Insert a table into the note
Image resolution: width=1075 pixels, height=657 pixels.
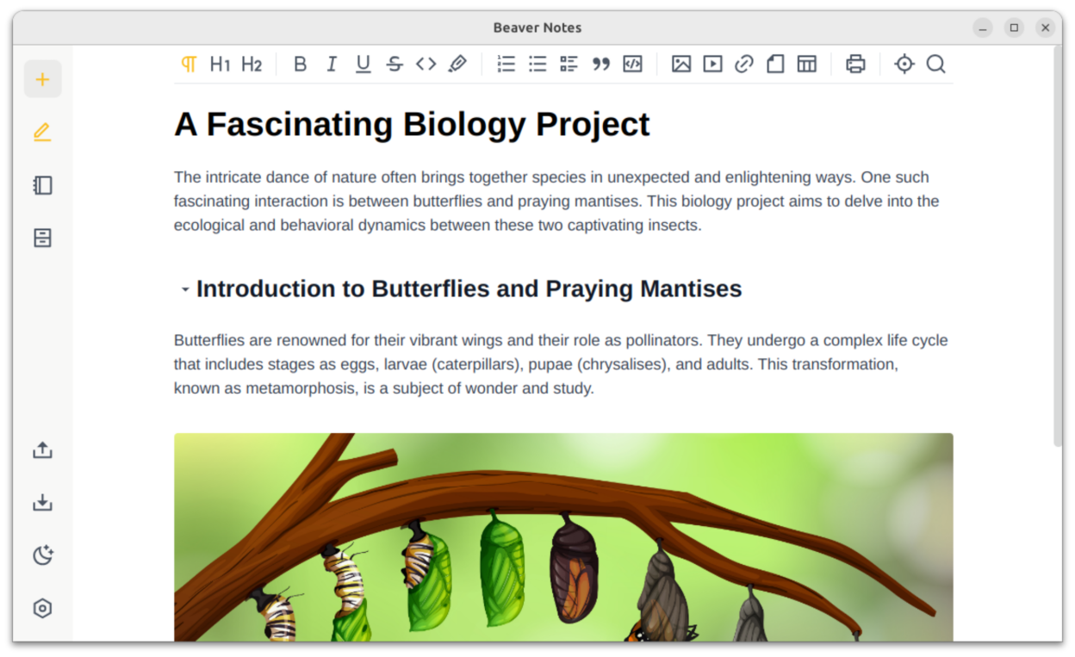pos(806,64)
